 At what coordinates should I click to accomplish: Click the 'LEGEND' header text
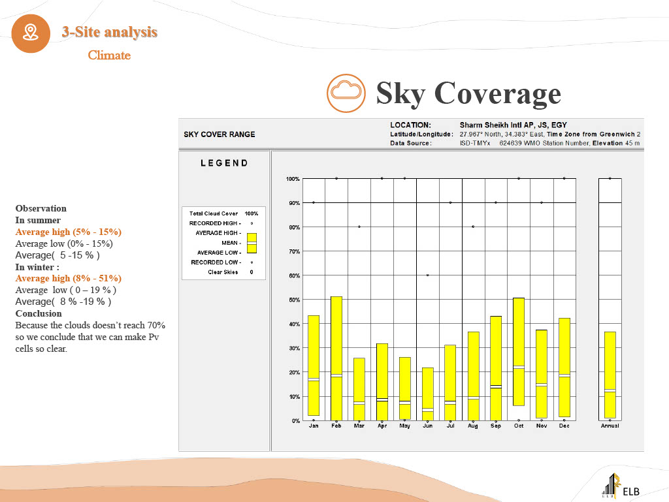click(224, 163)
